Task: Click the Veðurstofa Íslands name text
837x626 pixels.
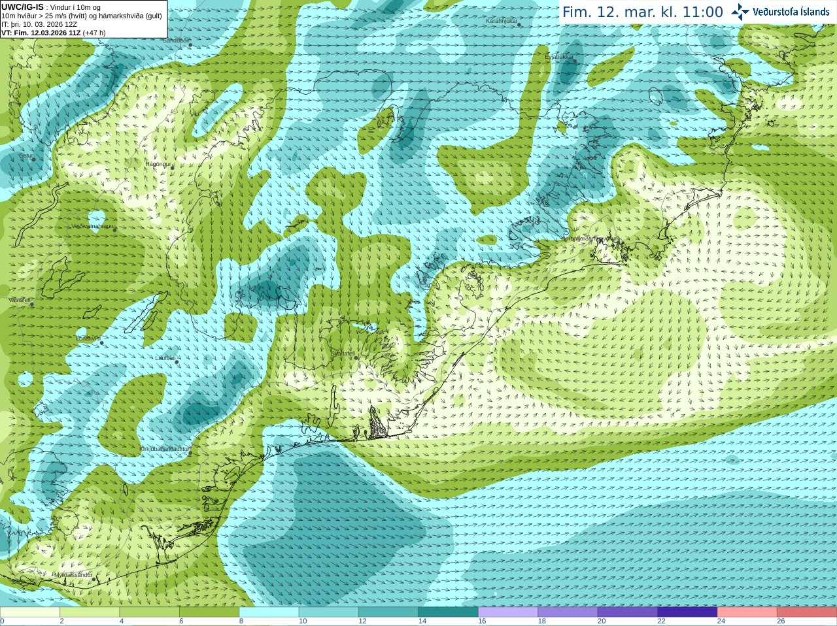Action: 791,12
